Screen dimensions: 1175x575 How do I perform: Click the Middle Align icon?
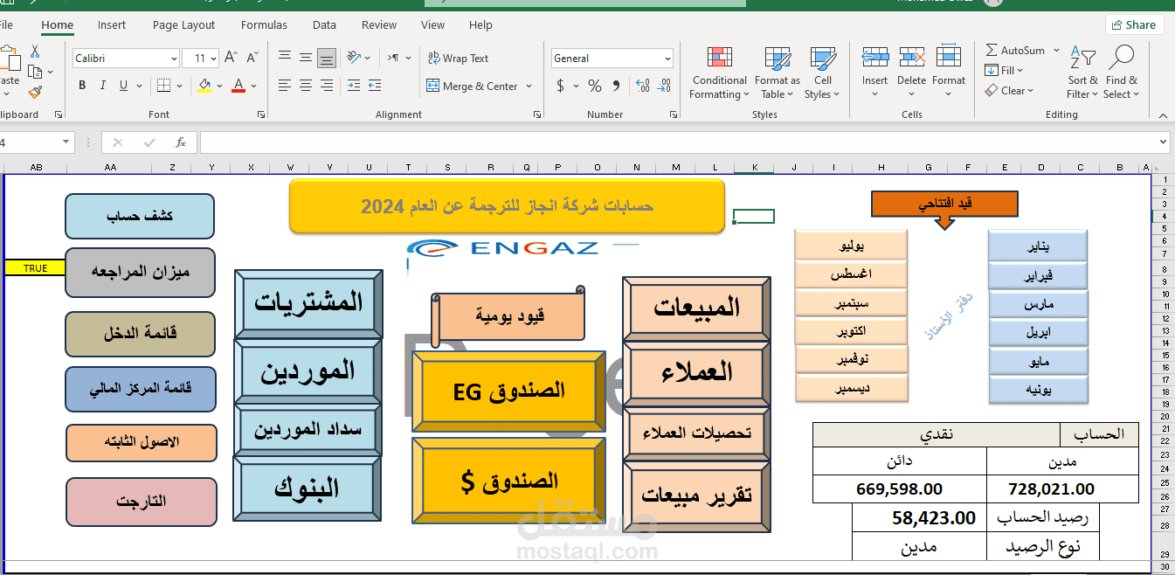tap(306, 58)
